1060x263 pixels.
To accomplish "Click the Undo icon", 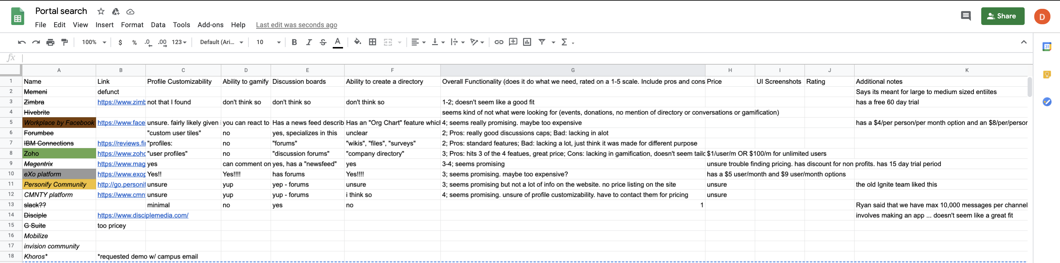I will tap(22, 42).
